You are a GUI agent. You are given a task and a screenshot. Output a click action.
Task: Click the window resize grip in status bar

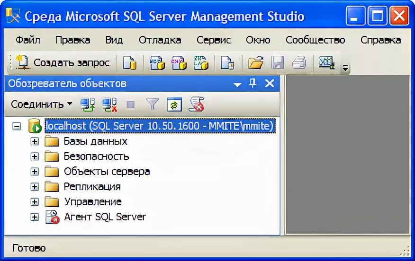click(x=405, y=251)
